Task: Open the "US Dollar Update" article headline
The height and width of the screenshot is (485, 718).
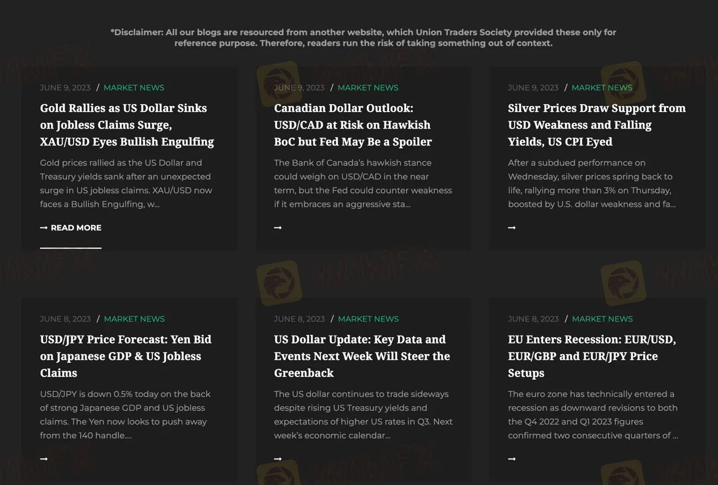Action: coord(362,356)
